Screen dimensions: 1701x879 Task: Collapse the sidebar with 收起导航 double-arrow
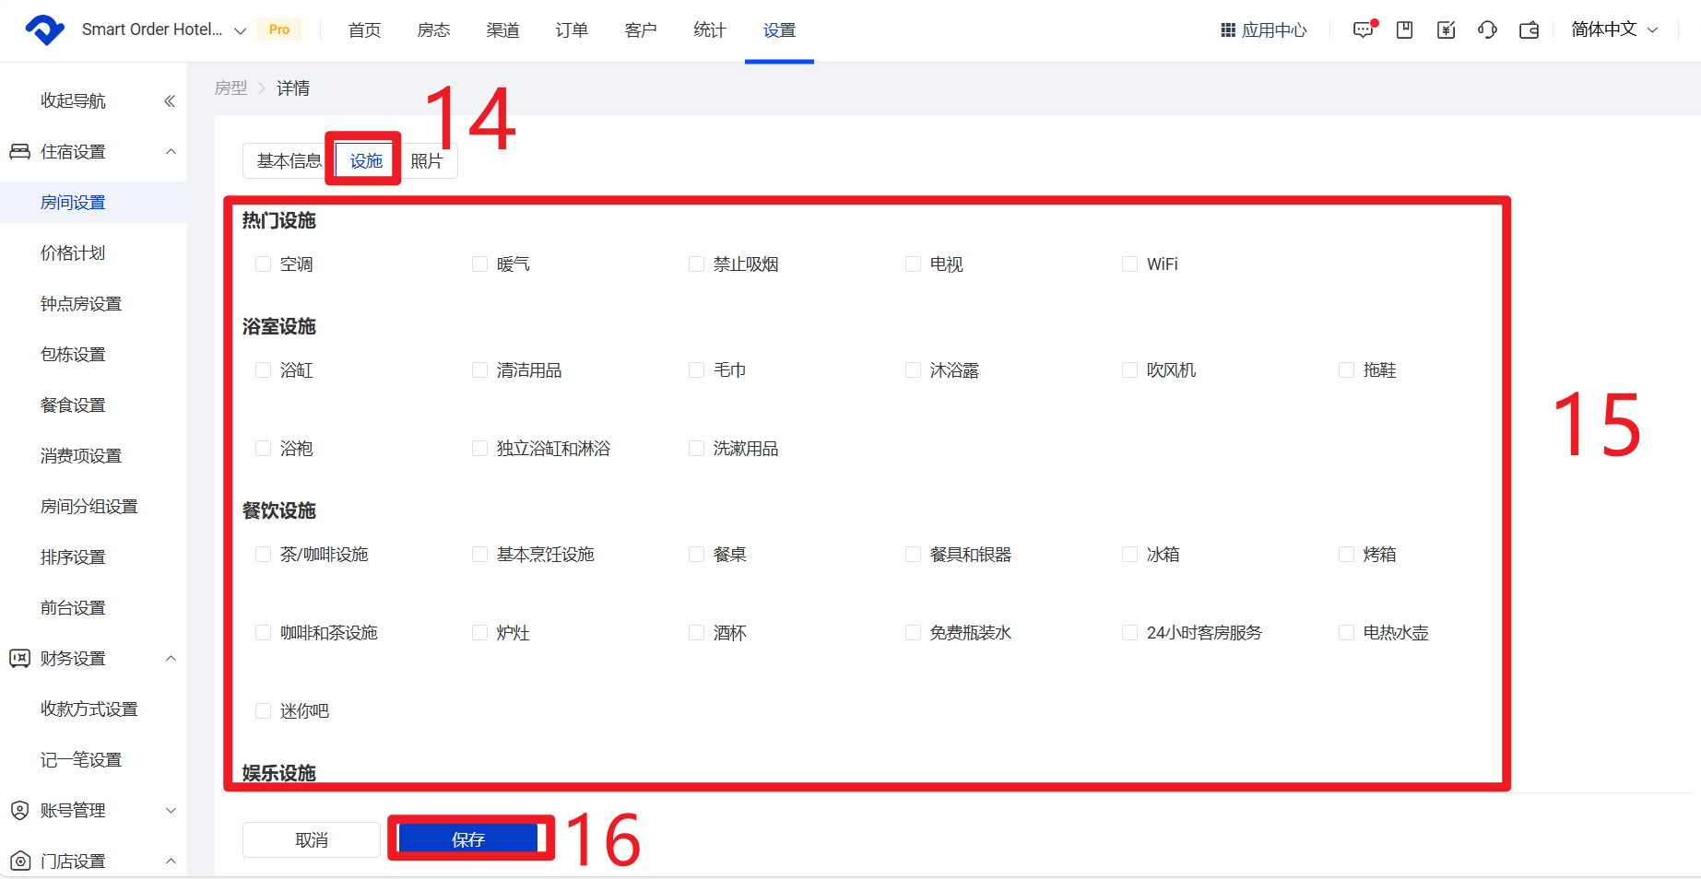[169, 101]
